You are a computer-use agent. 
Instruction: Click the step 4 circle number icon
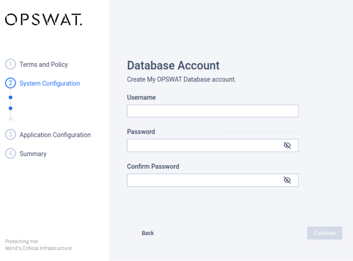(10, 153)
